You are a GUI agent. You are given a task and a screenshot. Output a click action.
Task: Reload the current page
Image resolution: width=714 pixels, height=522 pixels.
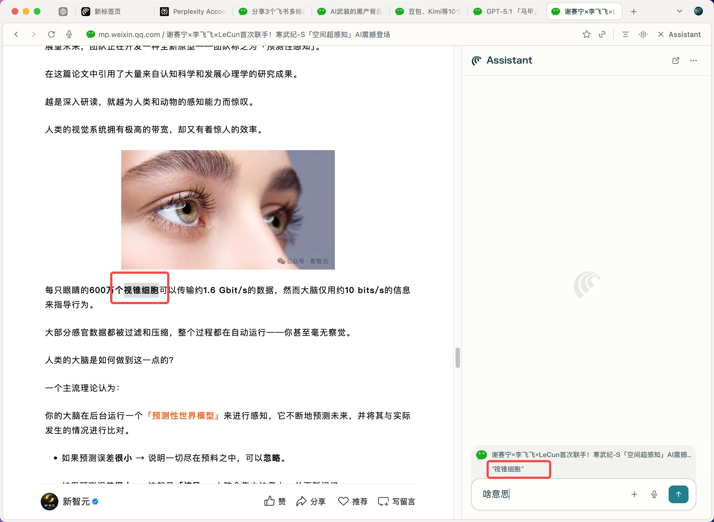click(x=51, y=34)
